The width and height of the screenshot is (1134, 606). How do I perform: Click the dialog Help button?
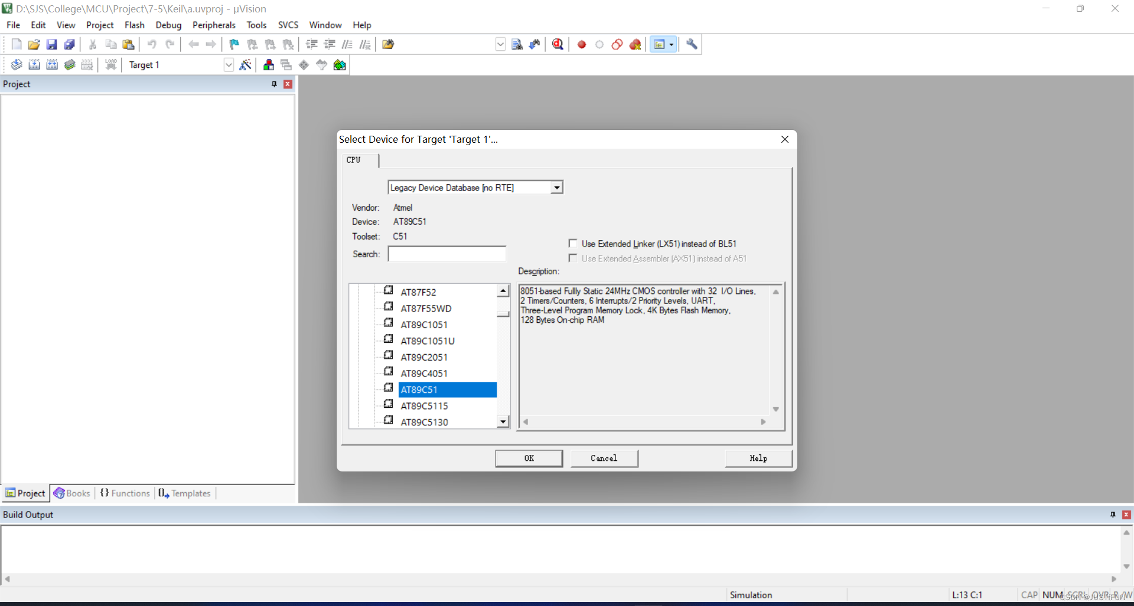point(758,458)
